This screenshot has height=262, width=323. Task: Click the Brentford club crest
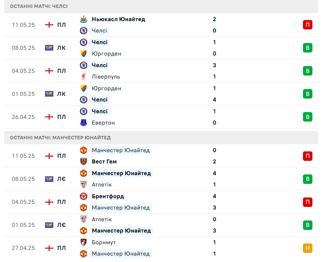coord(84,196)
